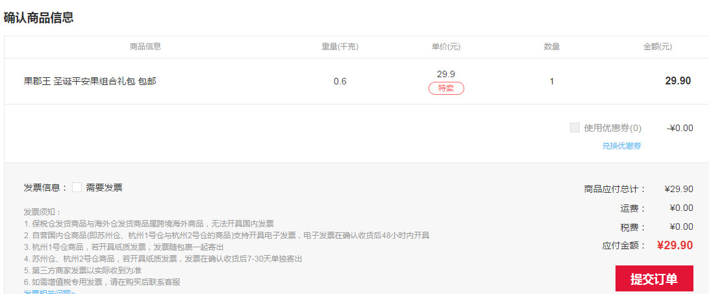This screenshot has width=709, height=294.
Task: Click the 重量(千克) column header
Action: 340,46
